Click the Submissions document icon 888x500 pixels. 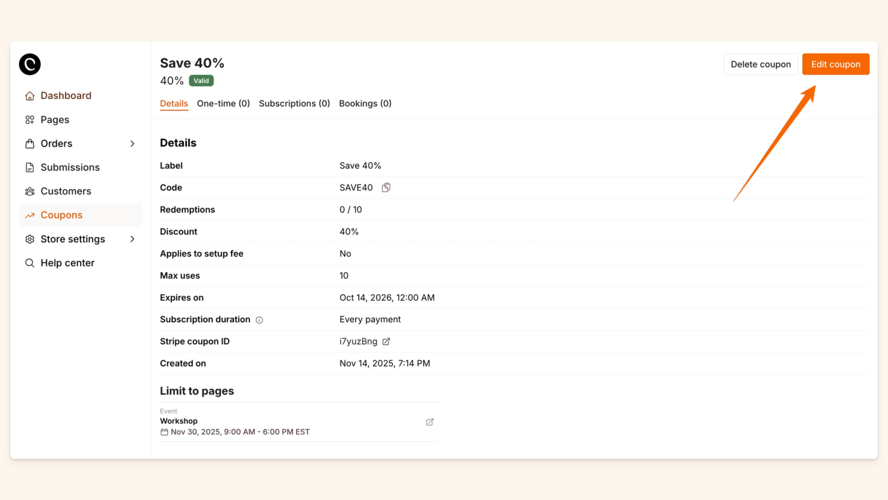coord(30,168)
